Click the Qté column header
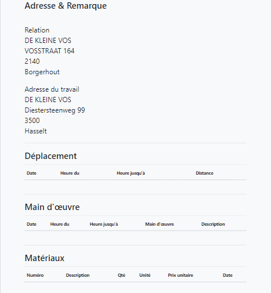Image resolution: width=271 pixels, height=293 pixels. [121, 275]
